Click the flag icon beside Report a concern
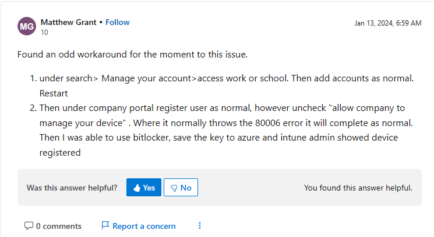 pyautogui.click(x=105, y=225)
